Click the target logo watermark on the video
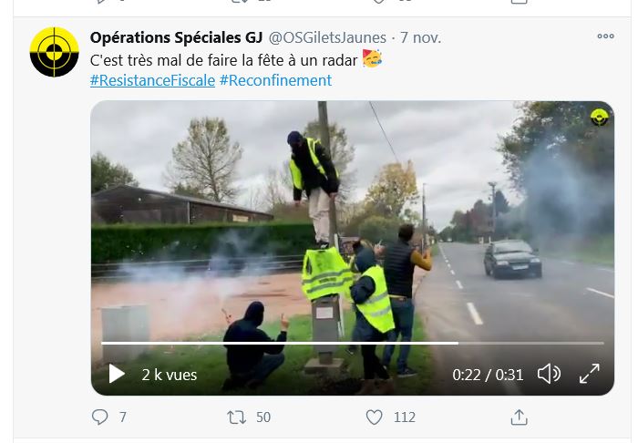 [599, 117]
